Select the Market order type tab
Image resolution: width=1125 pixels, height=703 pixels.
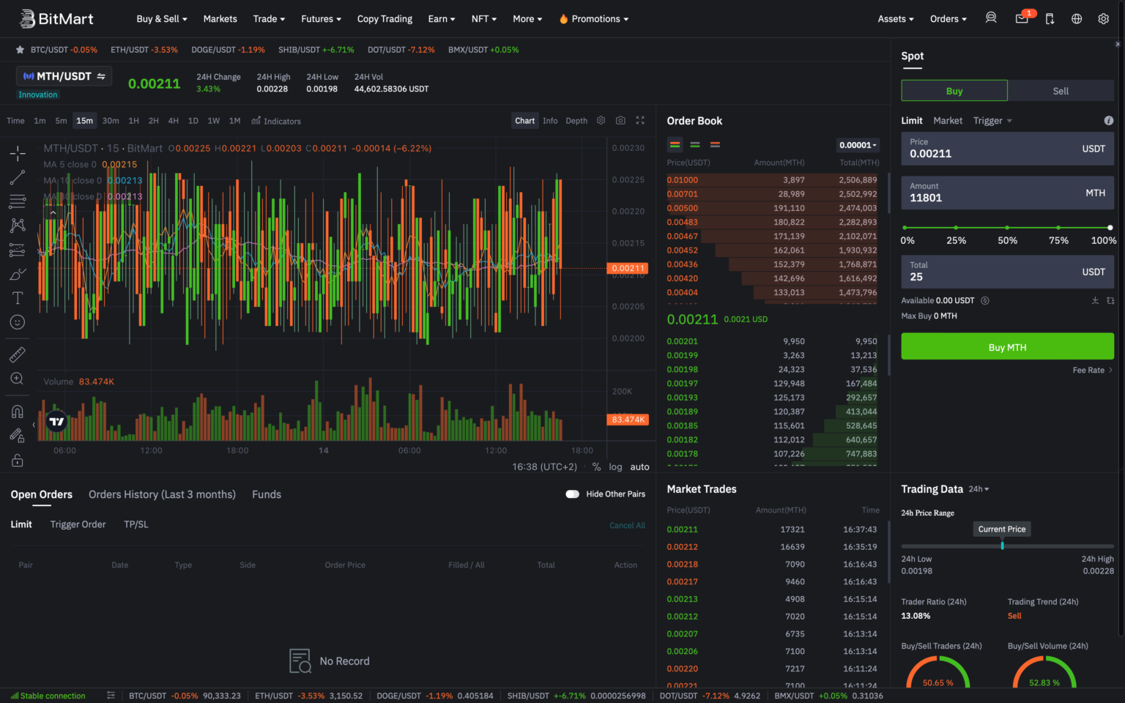(x=948, y=121)
